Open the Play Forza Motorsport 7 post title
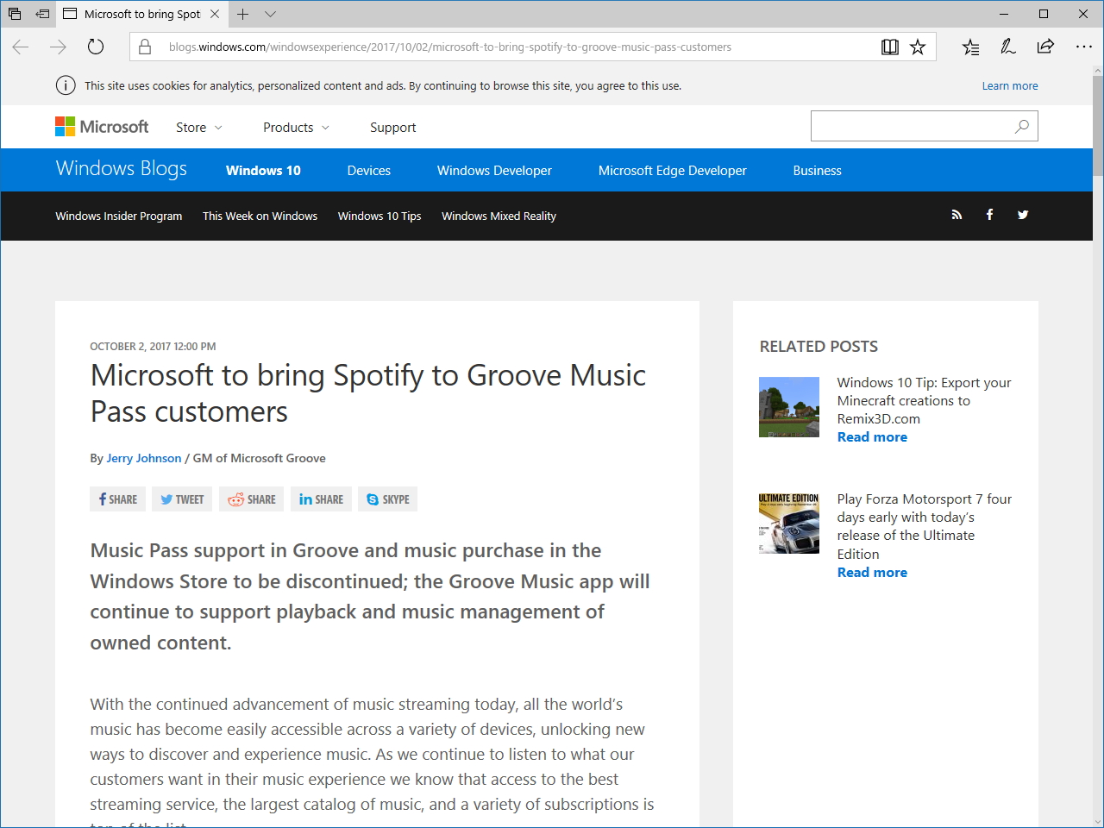Image resolution: width=1104 pixels, height=828 pixels. (924, 526)
